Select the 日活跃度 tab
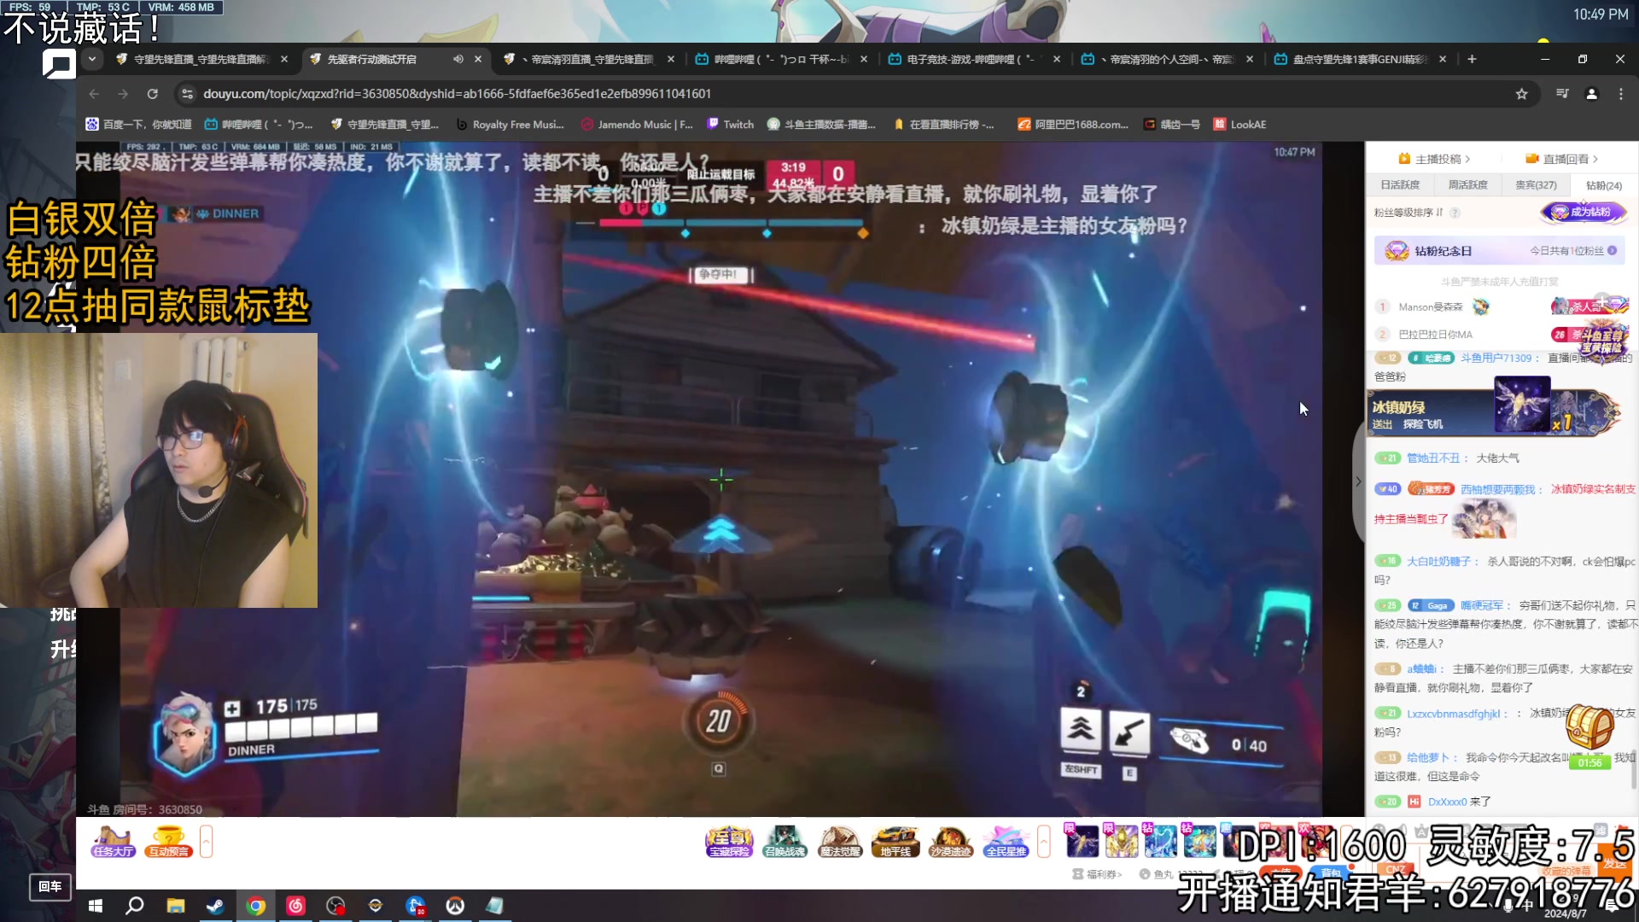This screenshot has width=1639, height=922. [x=1400, y=185]
